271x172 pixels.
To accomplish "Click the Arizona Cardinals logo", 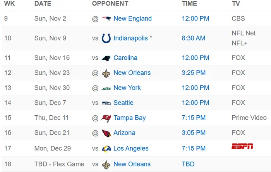I will point(106,133).
